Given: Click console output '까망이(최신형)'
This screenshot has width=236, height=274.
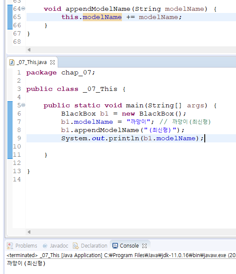Looking at the screenshot, I should 26,263.
